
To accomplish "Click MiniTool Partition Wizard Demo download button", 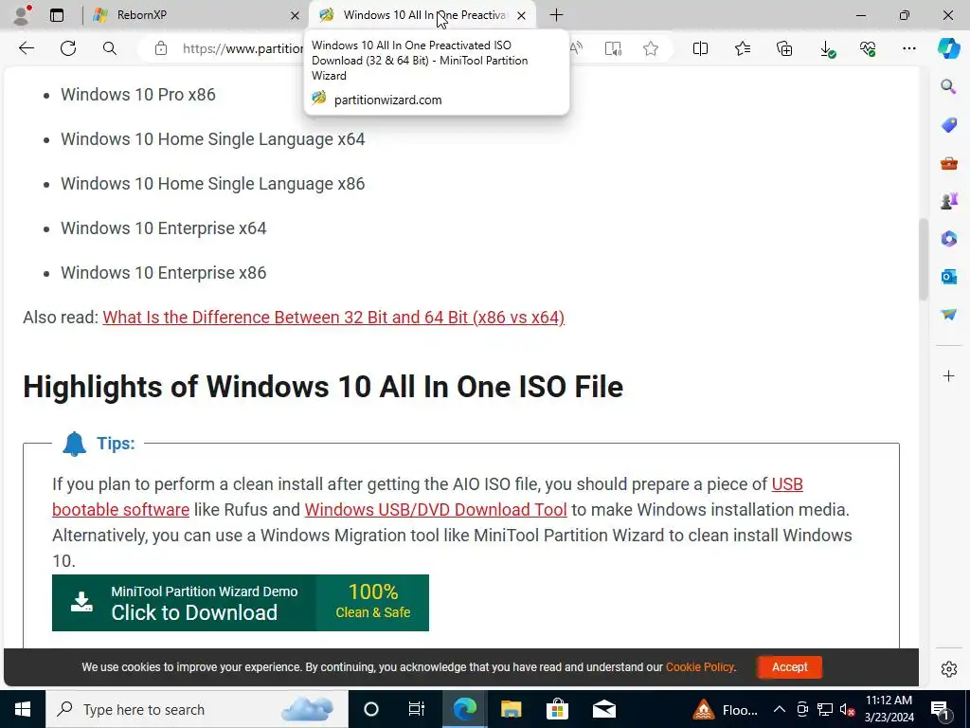I will click(240, 603).
